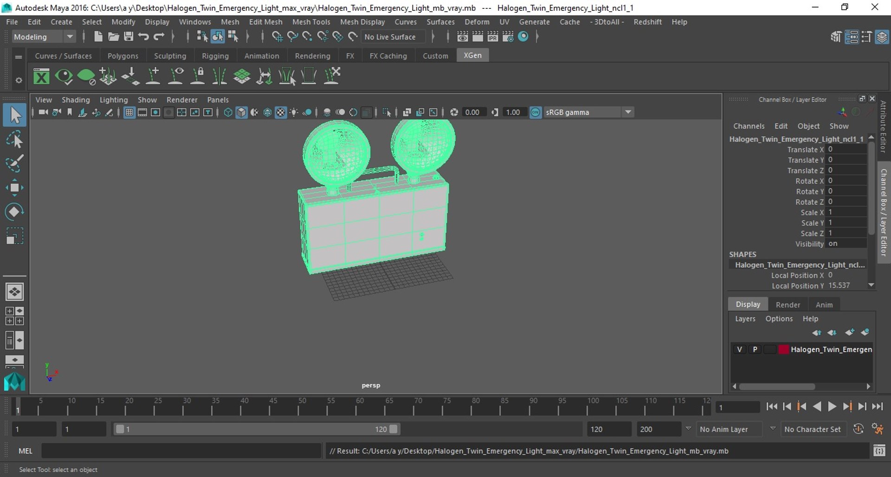
Task: Click the Open scene folder icon
Action: point(113,37)
